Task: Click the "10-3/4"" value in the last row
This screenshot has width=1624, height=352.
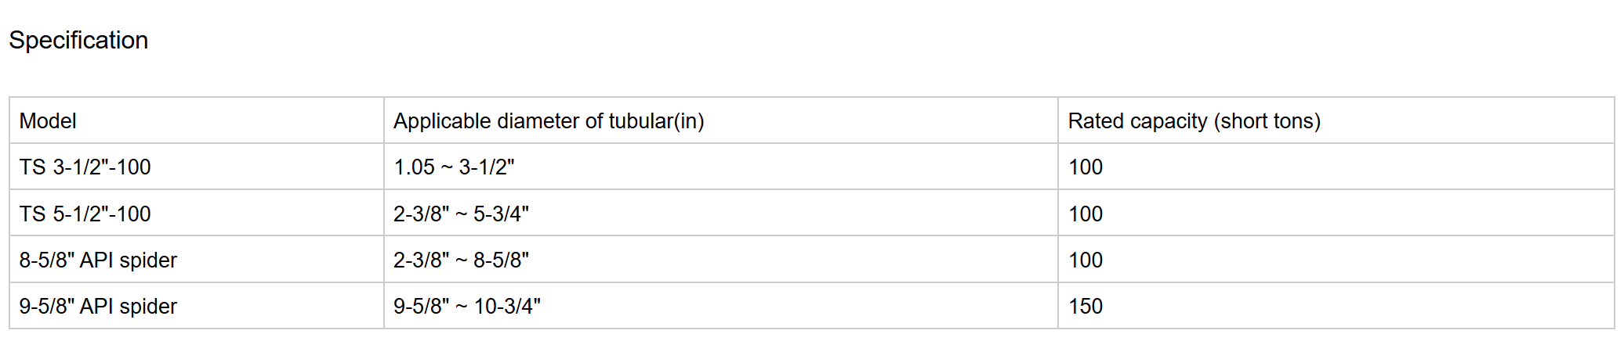Action: [x=507, y=307]
